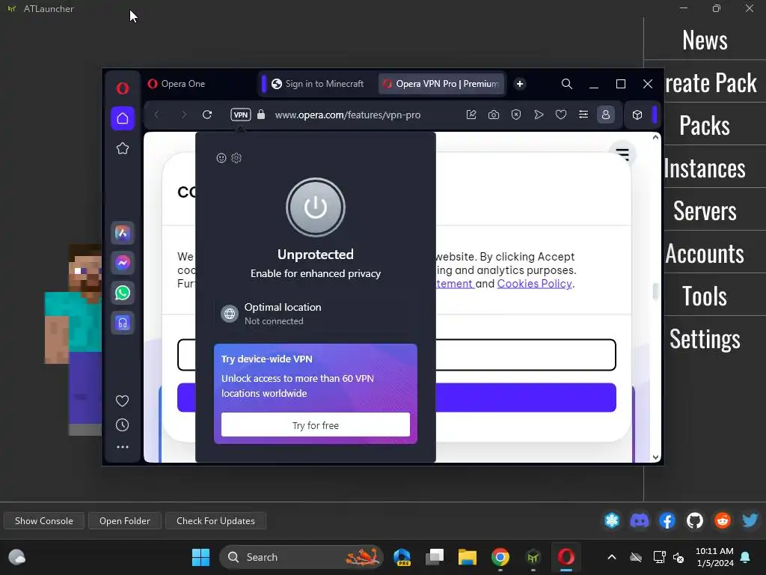Search tabs with magnifier icon in Opera
766x575 pixels.
click(x=567, y=84)
